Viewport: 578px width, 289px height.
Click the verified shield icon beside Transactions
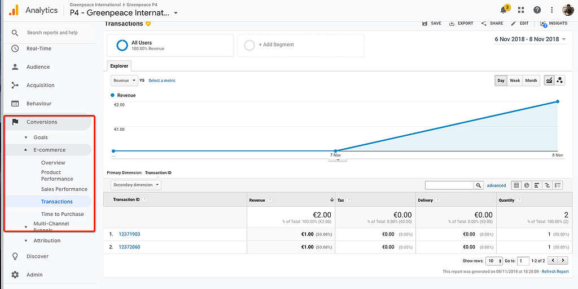[148, 24]
